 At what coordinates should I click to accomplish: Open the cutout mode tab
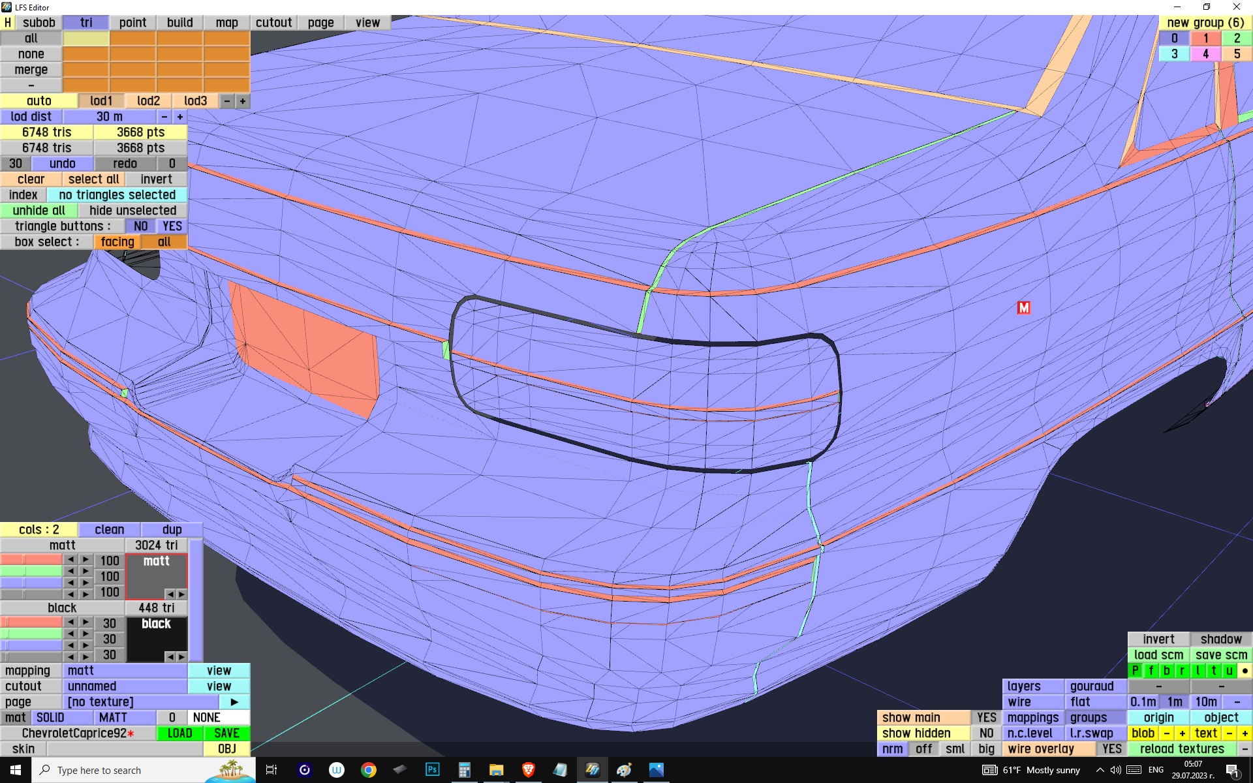[273, 23]
